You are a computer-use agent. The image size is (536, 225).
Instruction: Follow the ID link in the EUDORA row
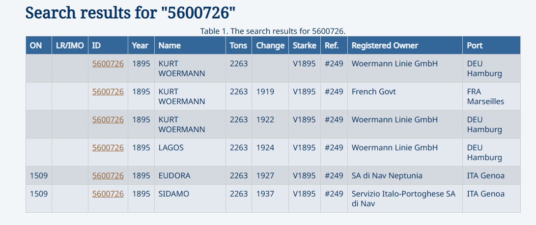108,175
